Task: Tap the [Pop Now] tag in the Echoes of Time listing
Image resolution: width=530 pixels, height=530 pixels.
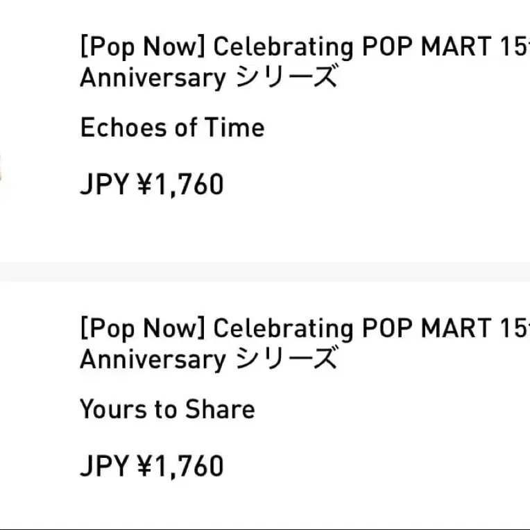Action: (143, 48)
